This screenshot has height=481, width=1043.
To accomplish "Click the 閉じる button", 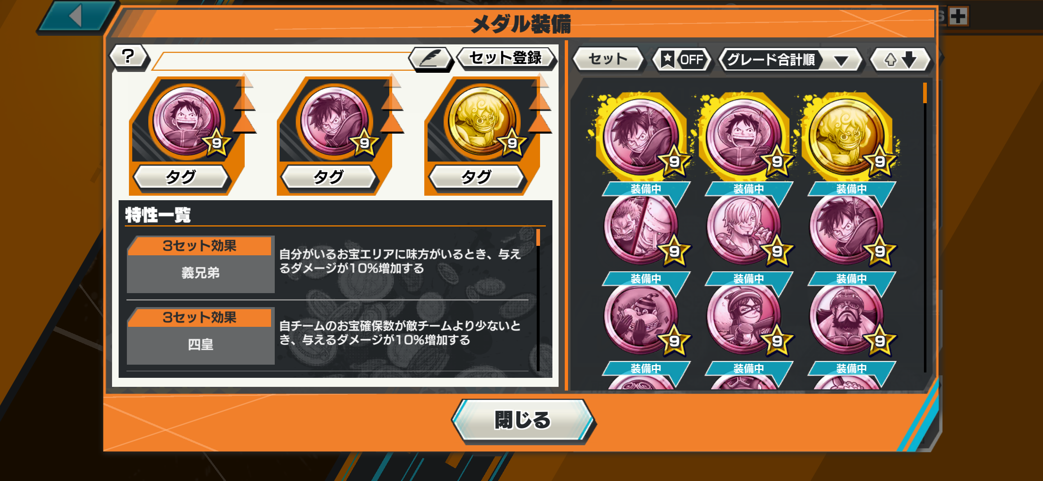I will (522, 420).
